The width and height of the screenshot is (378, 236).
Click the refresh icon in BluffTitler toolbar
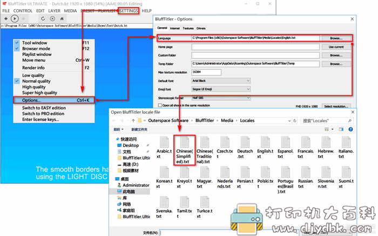pyautogui.click(x=43, y=18)
